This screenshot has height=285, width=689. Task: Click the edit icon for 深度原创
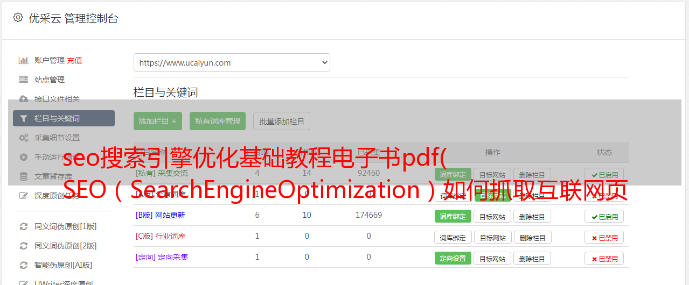23,196
